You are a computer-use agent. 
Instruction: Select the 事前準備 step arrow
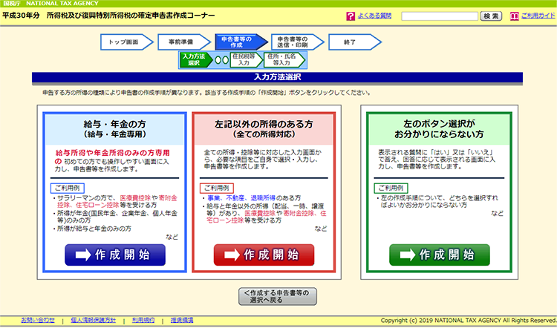184,42
